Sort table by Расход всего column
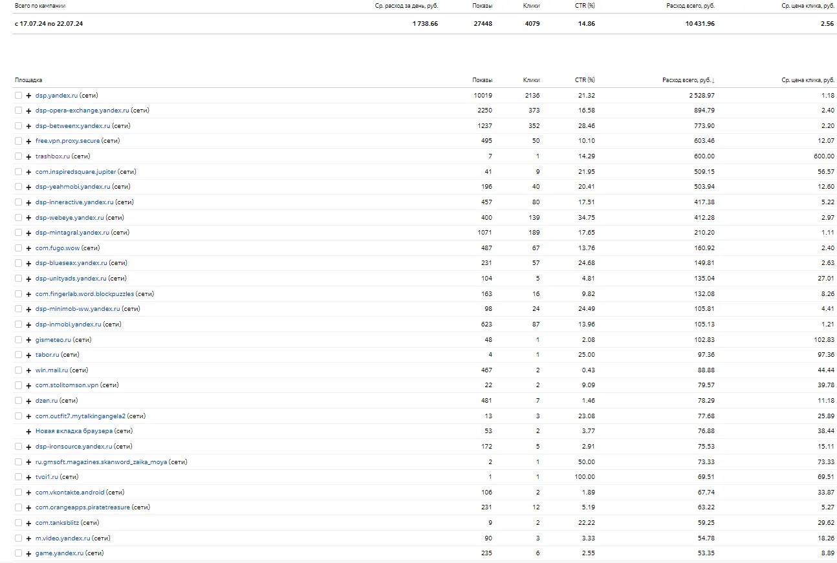 click(x=688, y=80)
